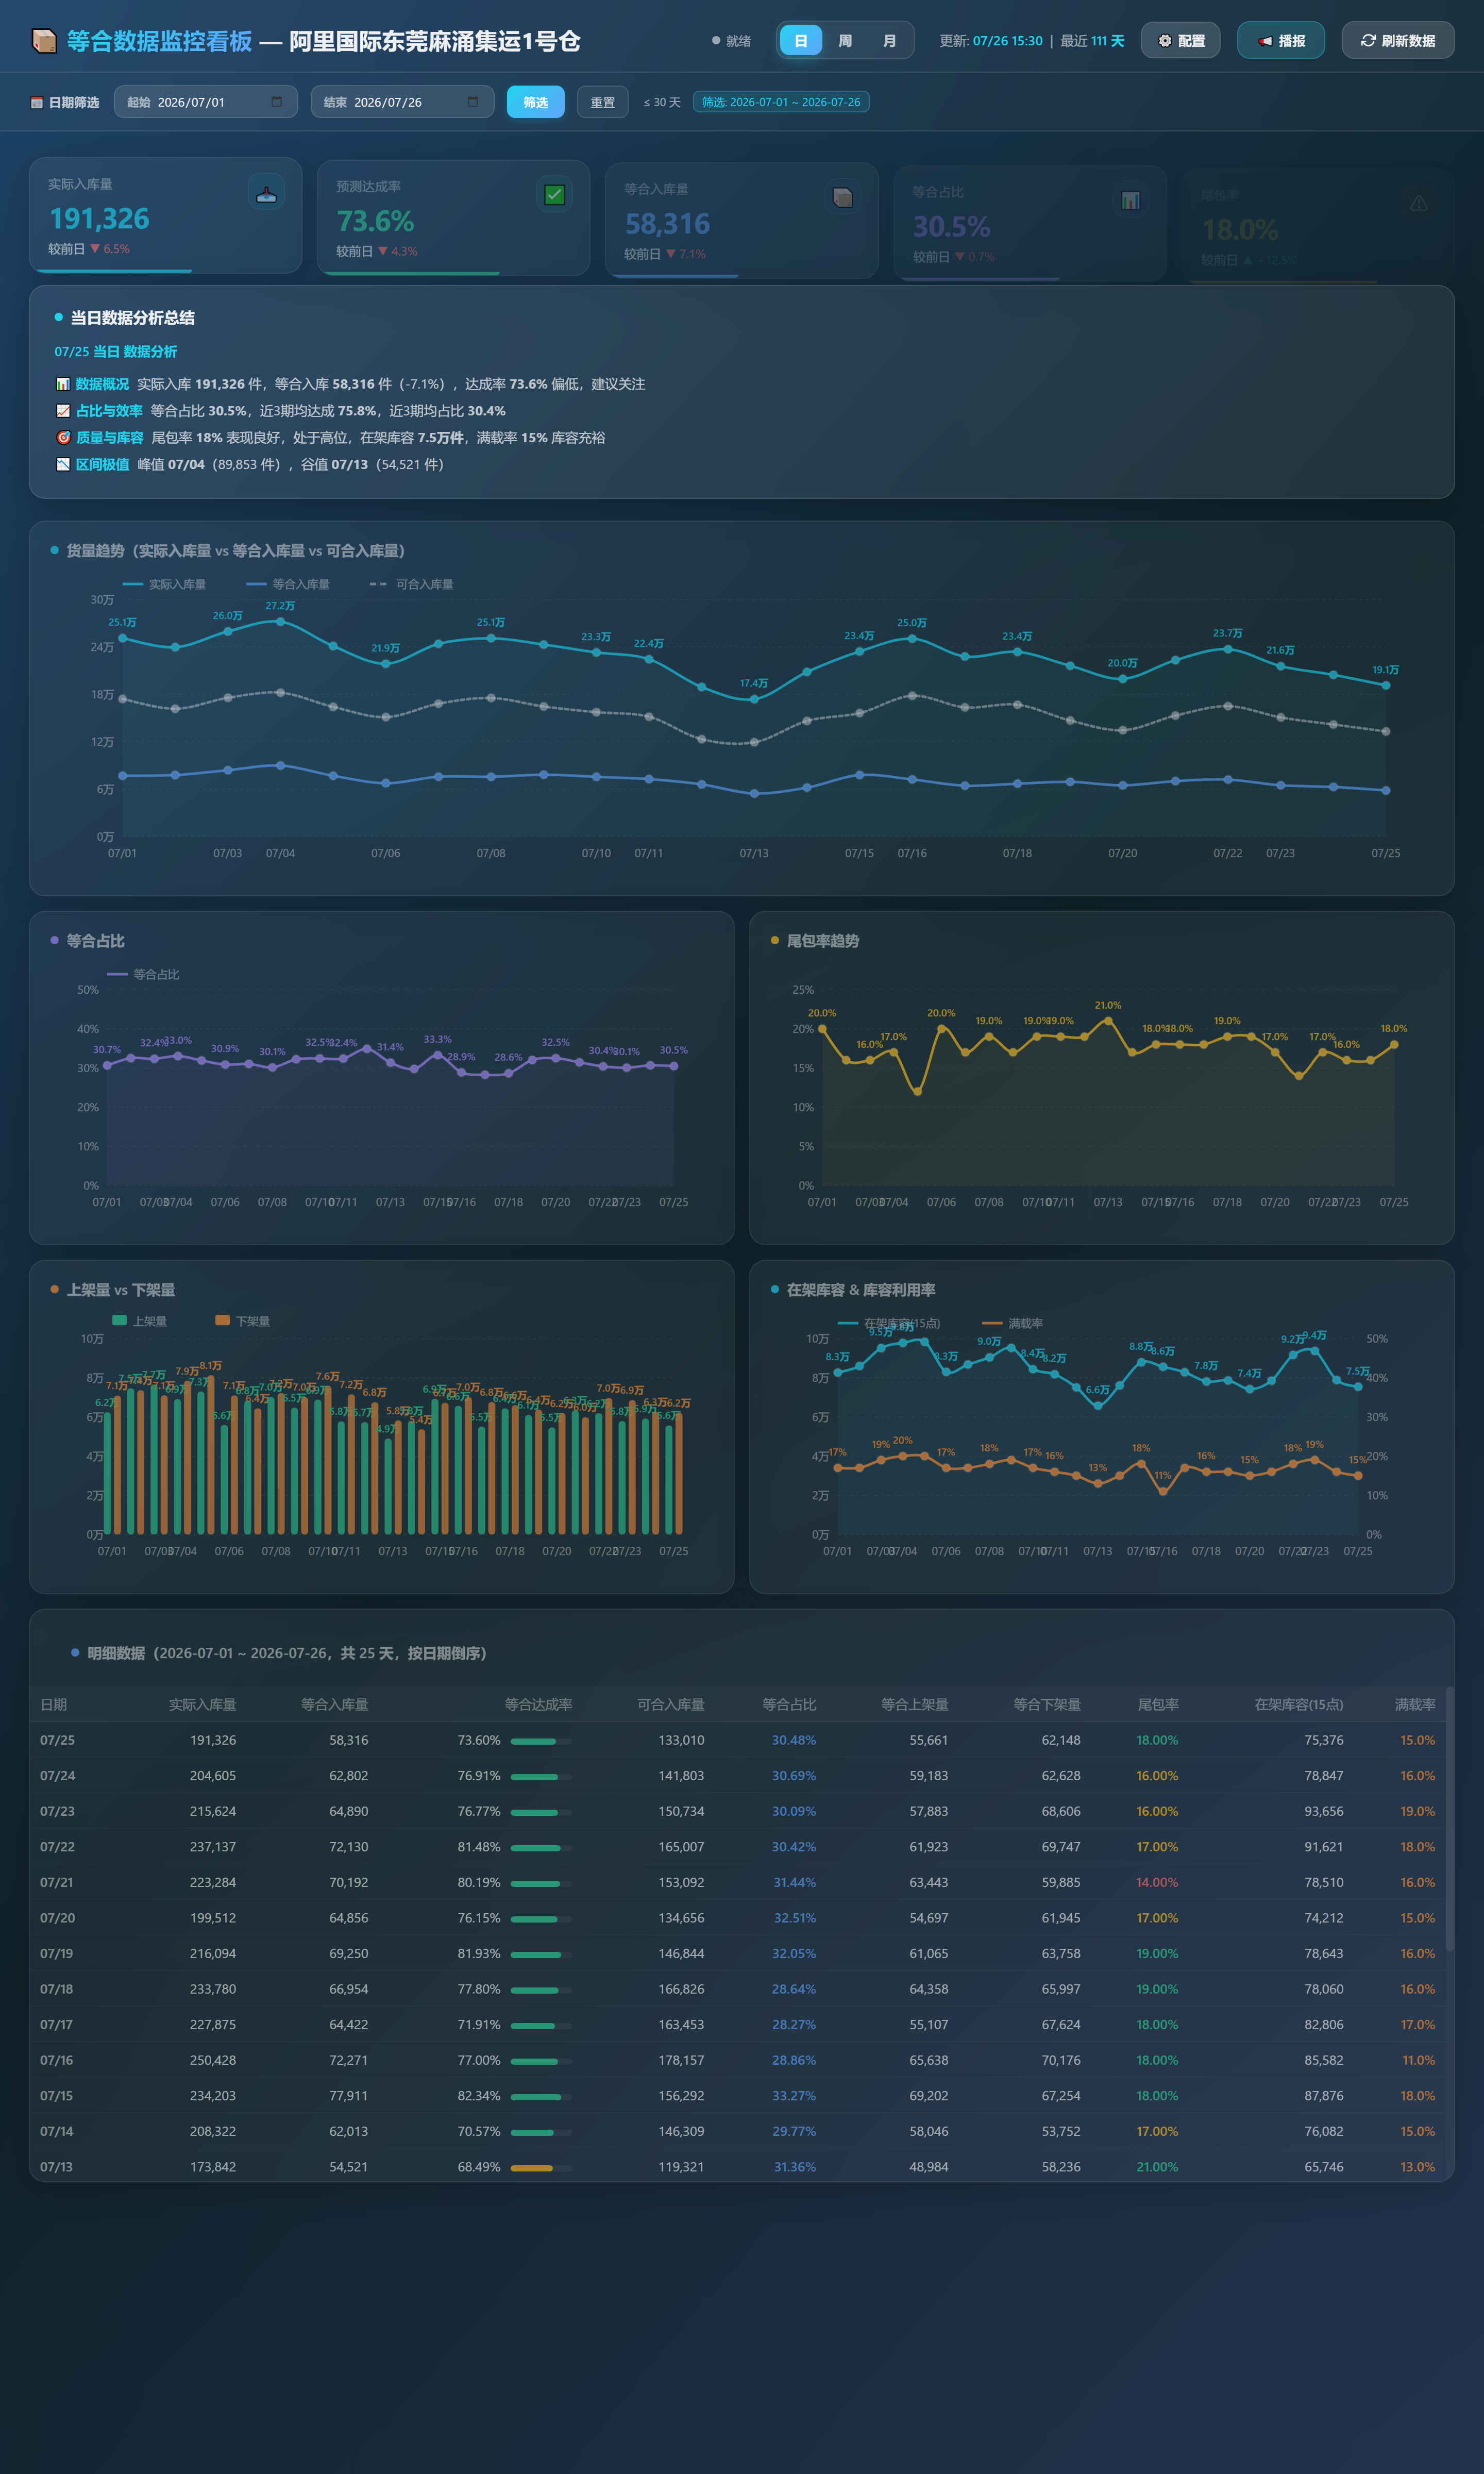Viewport: 1484px width, 2474px height.
Task: Click the 起始 date input field
Action: click(206, 102)
